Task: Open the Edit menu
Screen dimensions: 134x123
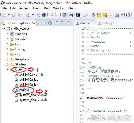Action: coord(13,8)
